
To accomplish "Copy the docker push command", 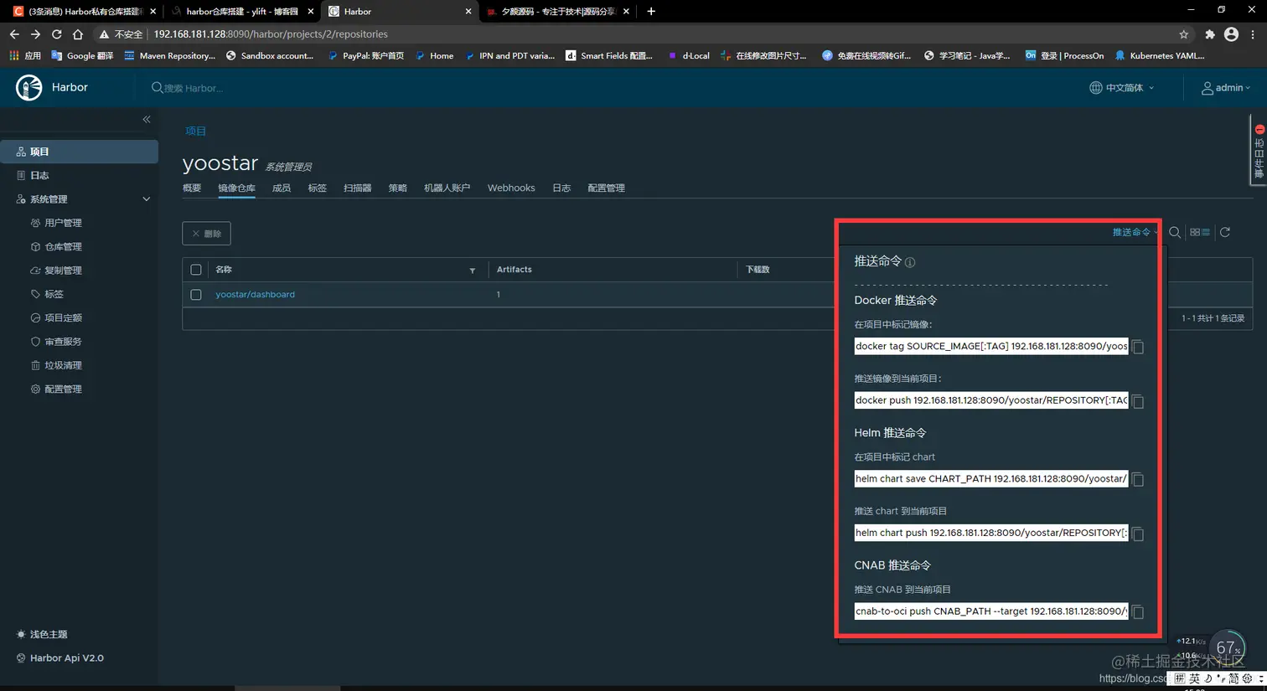I will [x=1138, y=401].
